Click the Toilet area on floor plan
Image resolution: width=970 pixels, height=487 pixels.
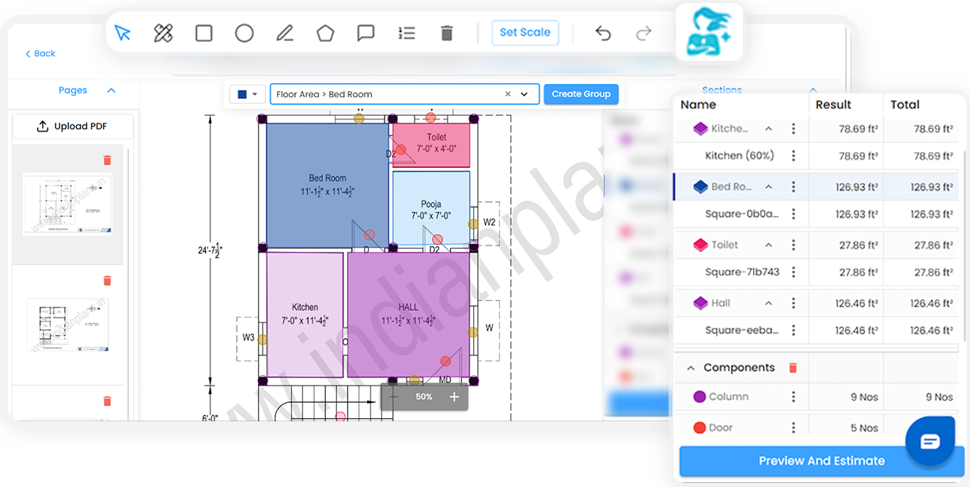(431, 145)
